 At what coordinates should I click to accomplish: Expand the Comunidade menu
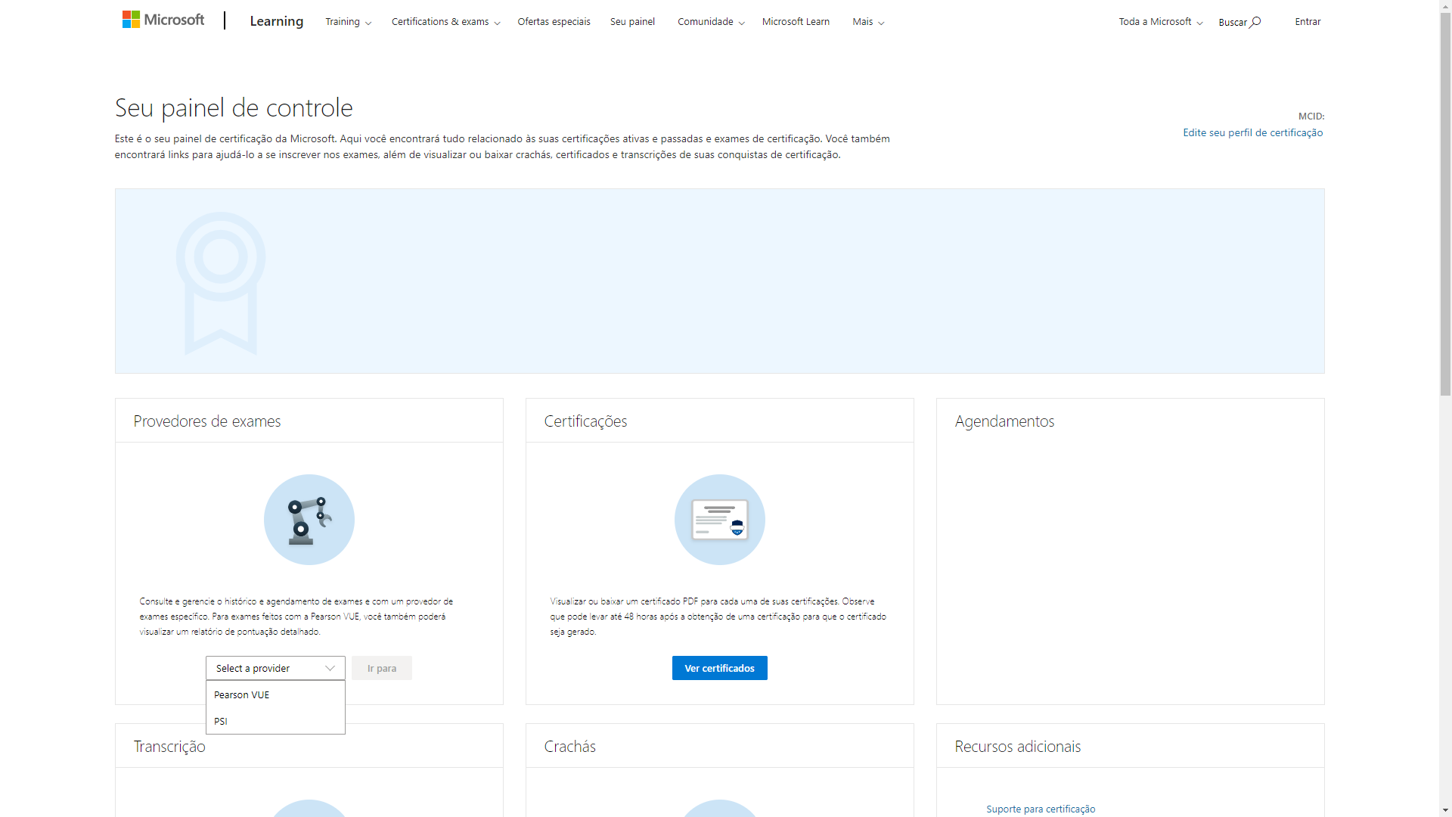(711, 22)
